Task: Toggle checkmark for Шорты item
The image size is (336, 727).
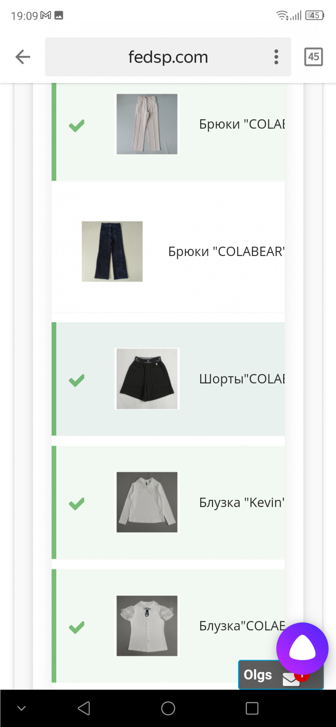Action: tap(76, 380)
